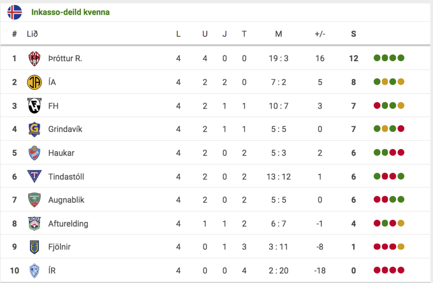This screenshot has width=433, height=283.
Task: Click the ÍA yellow club logo
Action: pos(35,82)
